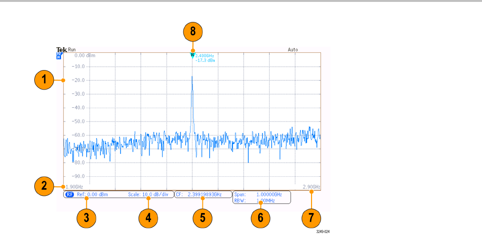Screen dimensions: 482x234
Task: Select the orange callout numbered 8
Action: pos(193,31)
